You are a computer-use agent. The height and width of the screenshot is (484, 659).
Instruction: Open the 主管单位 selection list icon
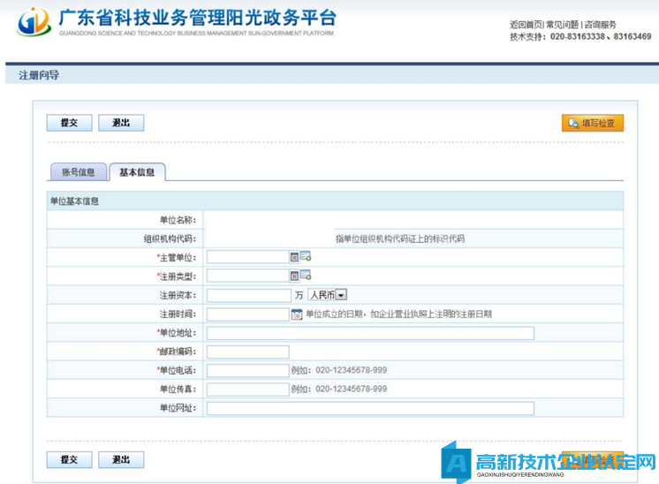(x=306, y=256)
